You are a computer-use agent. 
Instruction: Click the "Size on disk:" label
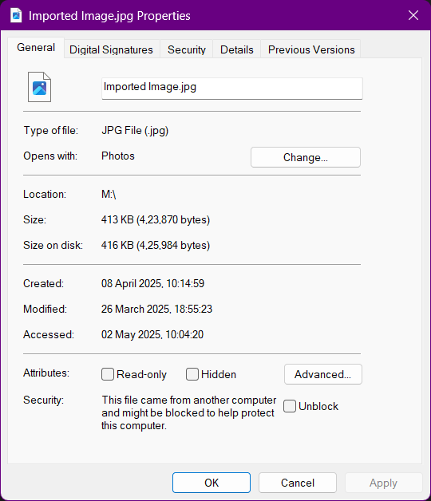point(53,246)
